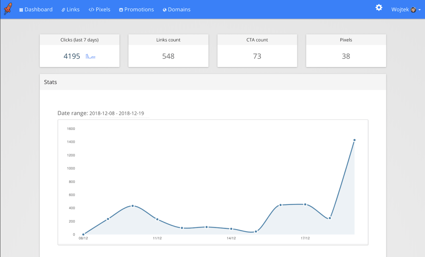Click the chart data point at 14/12

231,229
